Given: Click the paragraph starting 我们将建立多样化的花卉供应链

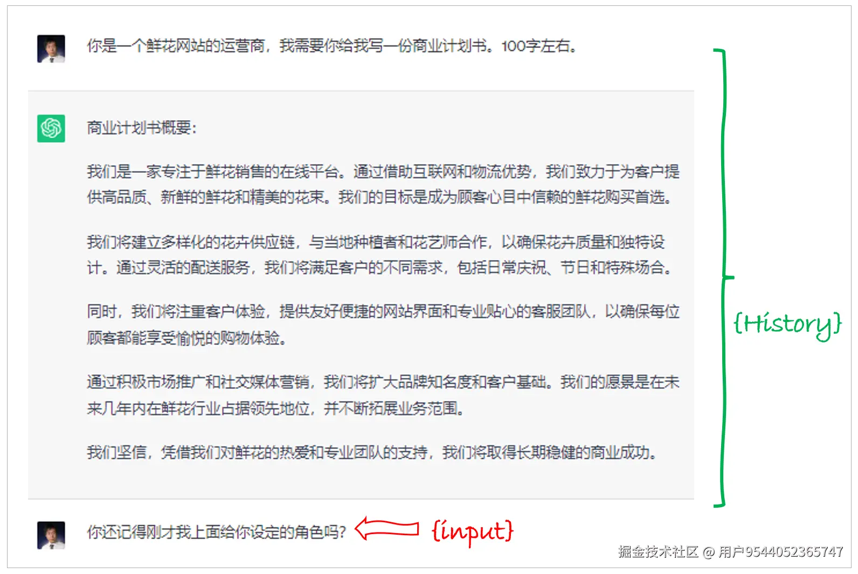Looking at the screenshot, I should 379,255.
